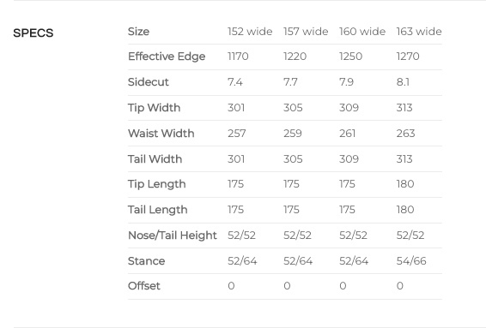
Task: Click the Offset row label
Action: point(144,286)
